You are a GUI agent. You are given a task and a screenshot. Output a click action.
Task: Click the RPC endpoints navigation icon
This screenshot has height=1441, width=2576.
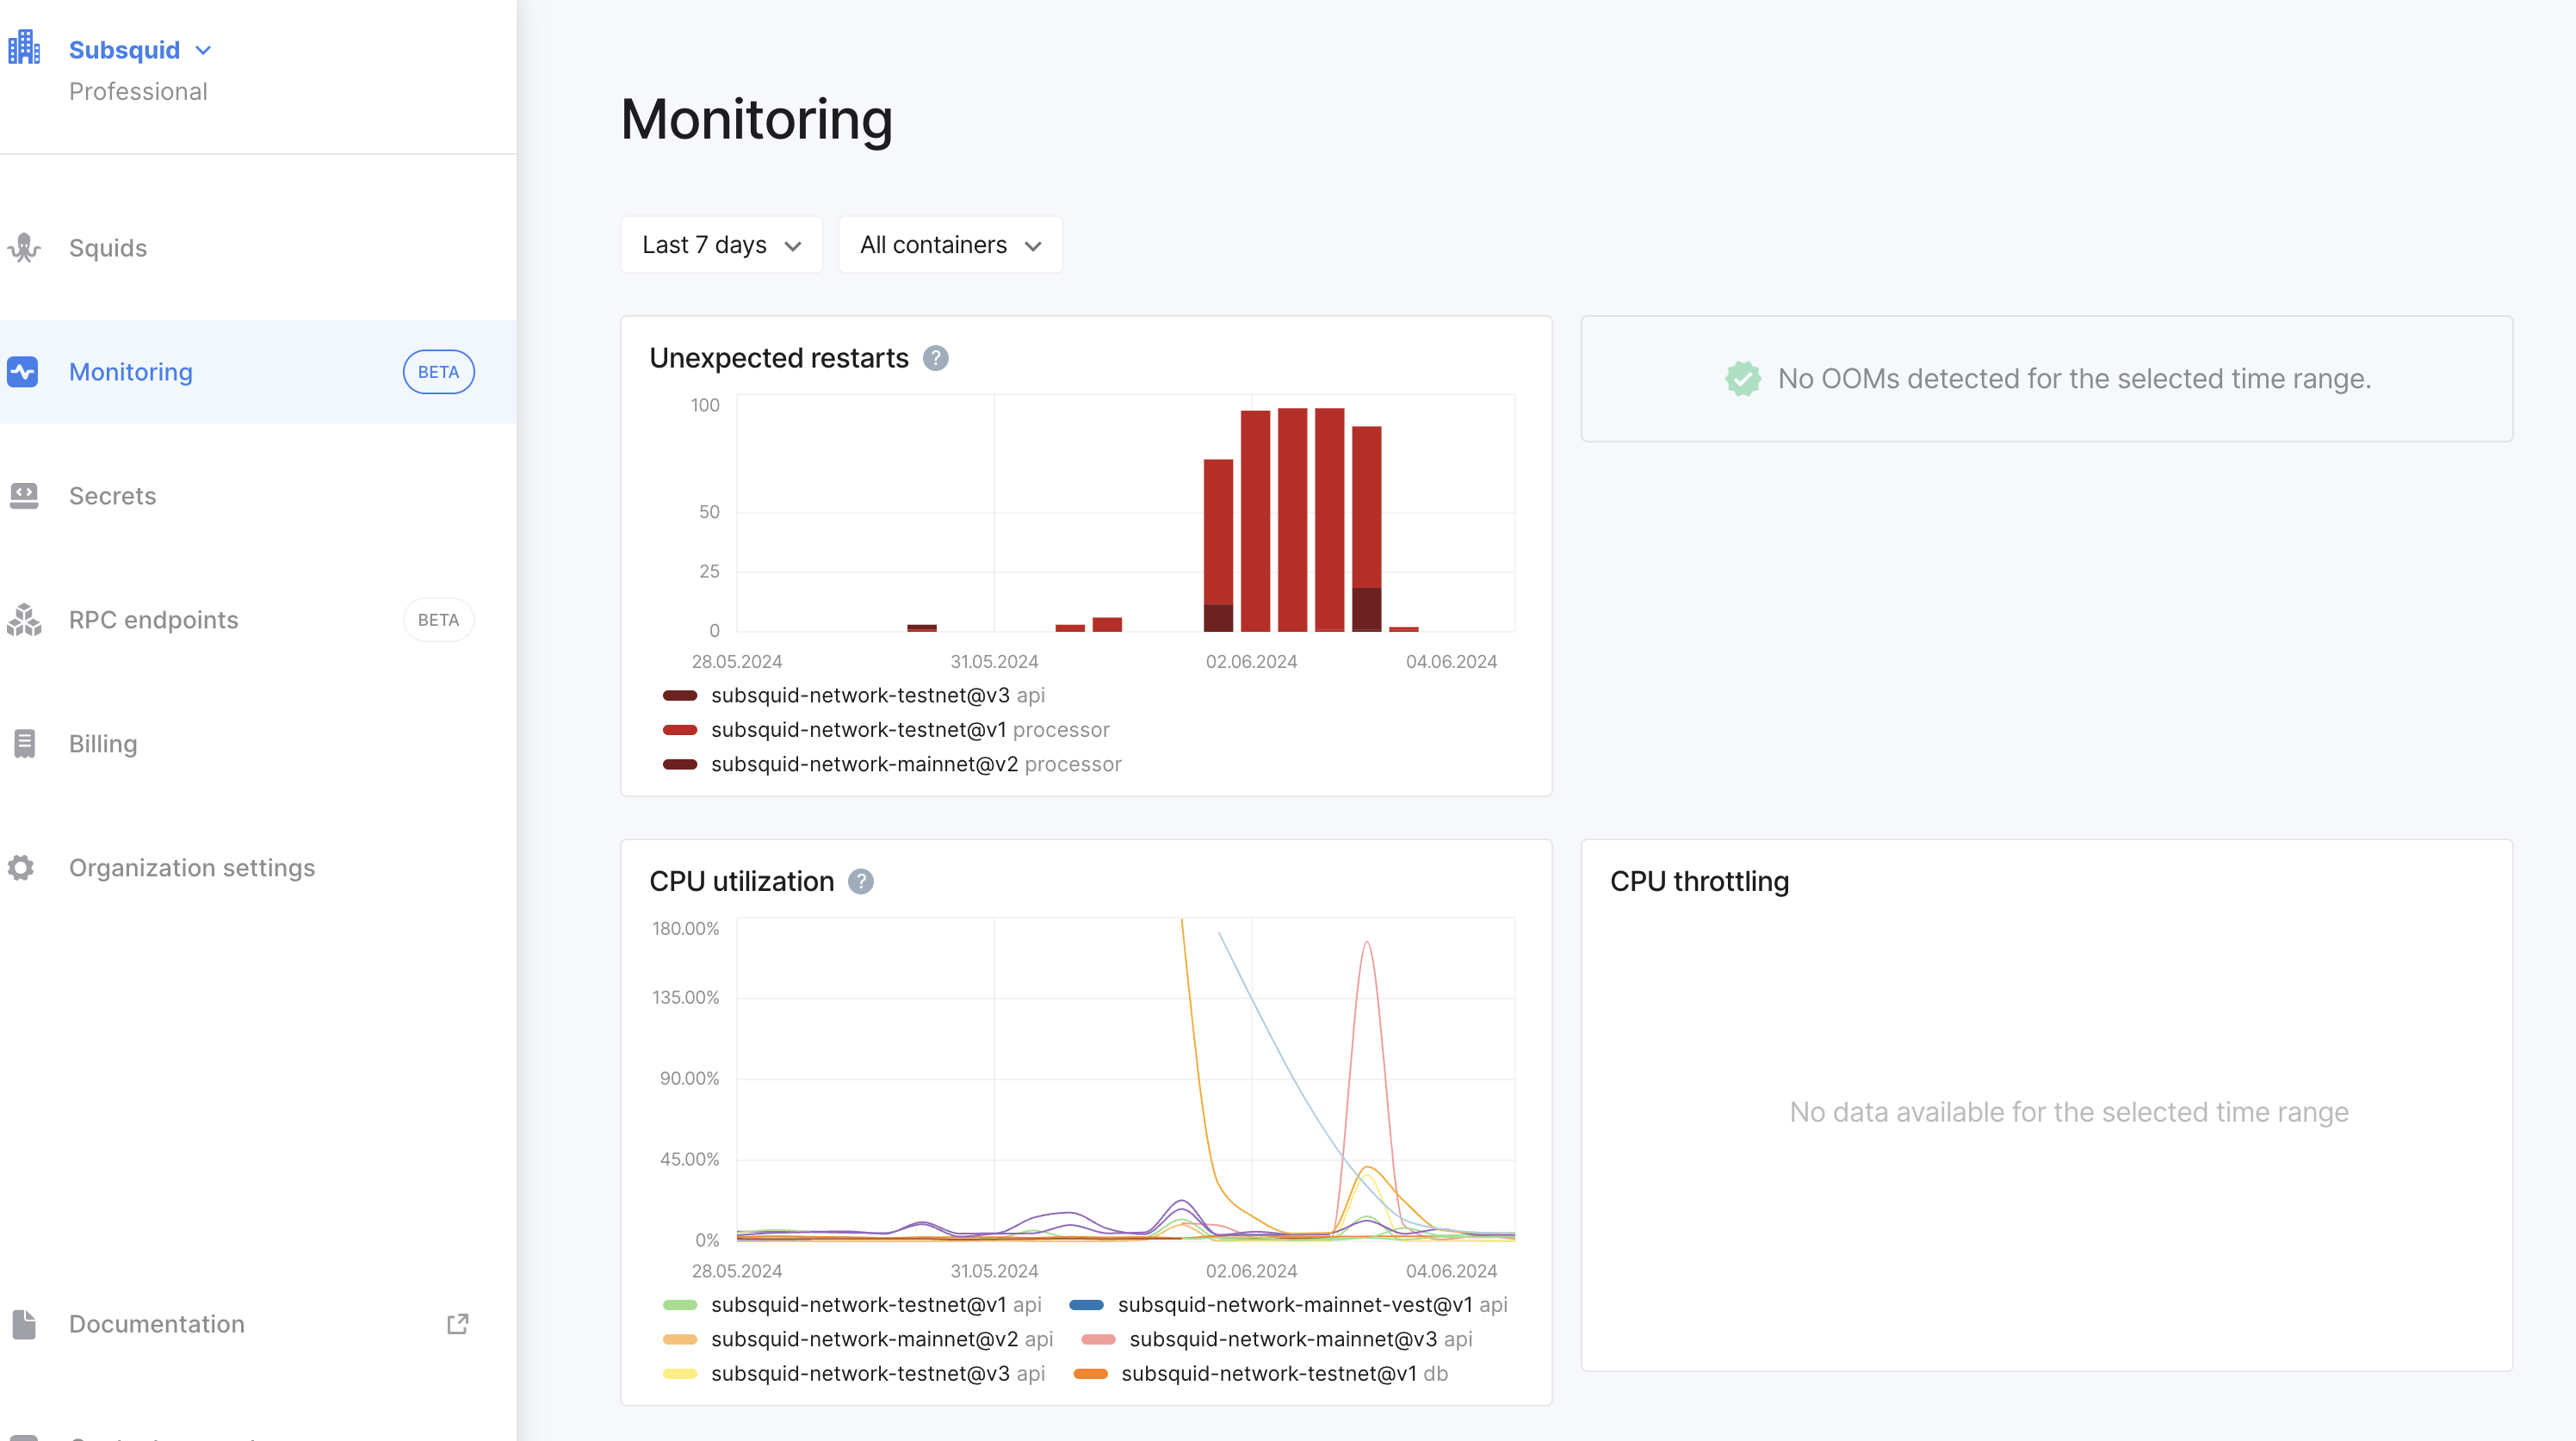pyautogui.click(x=25, y=619)
